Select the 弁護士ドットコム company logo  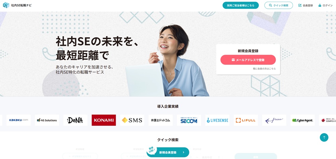tap(161, 120)
